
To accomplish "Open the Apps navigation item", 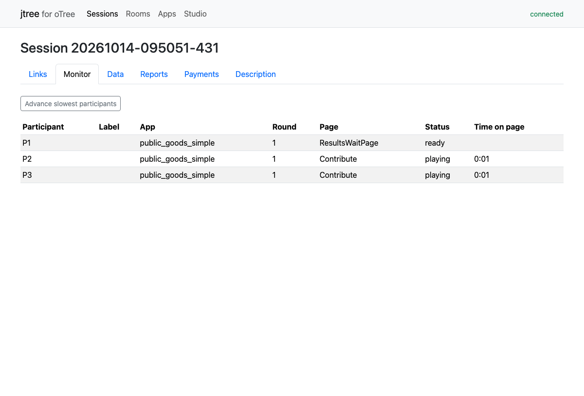I will click(167, 14).
